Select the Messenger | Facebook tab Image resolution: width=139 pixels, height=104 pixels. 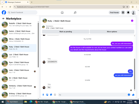point(17,2)
